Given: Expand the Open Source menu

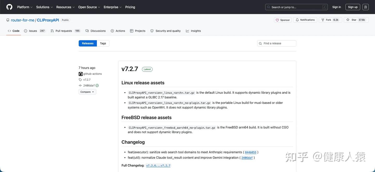Looking at the screenshot, I should tap(89, 7).
